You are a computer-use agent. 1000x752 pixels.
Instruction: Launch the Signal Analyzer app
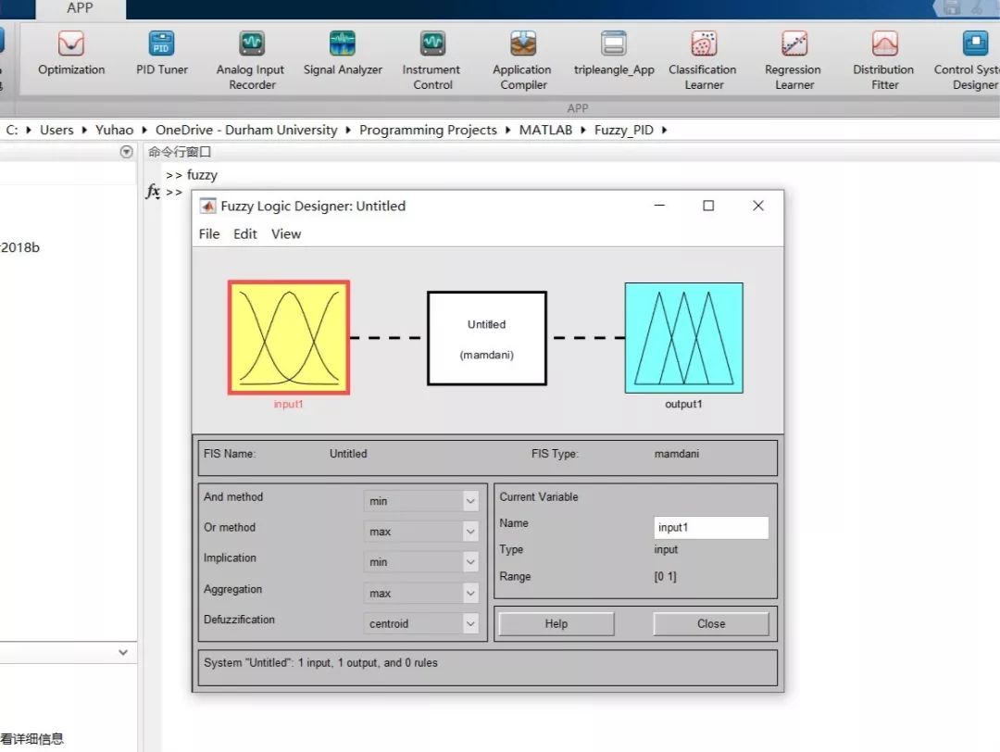(x=343, y=55)
